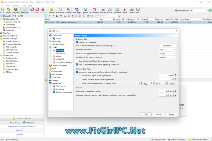Click the Search Tasks input field

pyautogui.click(x=105, y=16)
